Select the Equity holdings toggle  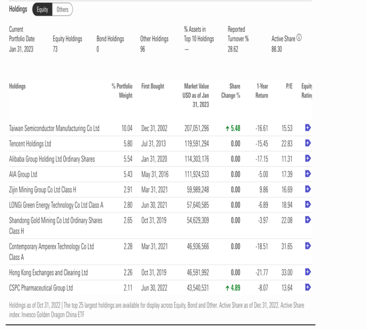(42, 10)
